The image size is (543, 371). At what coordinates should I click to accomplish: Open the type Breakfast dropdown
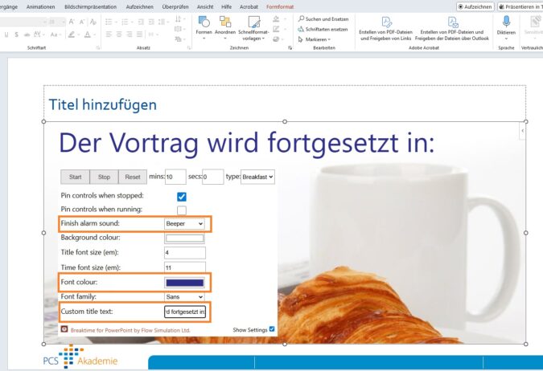pyautogui.click(x=257, y=177)
